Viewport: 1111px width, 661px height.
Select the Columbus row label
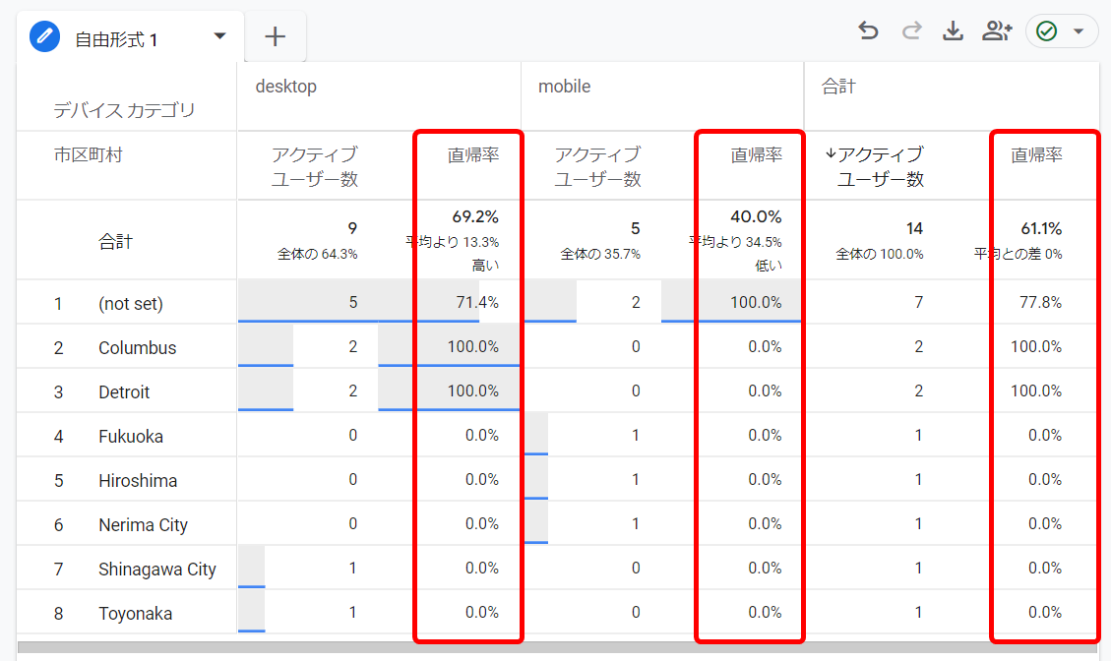click(137, 348)
